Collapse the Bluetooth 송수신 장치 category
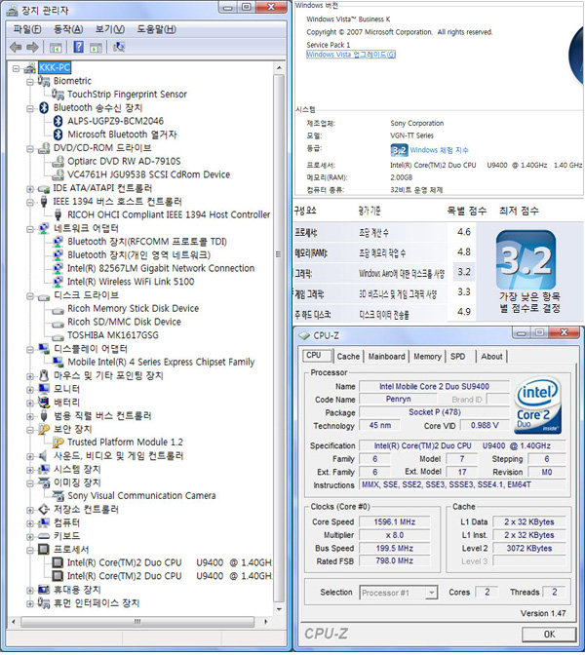Screen dimensions: 585x655 tap(30, 108)
